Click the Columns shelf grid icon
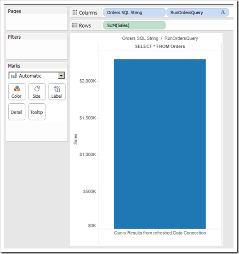The height and width of the screenshot is (254, 239). 75,12
